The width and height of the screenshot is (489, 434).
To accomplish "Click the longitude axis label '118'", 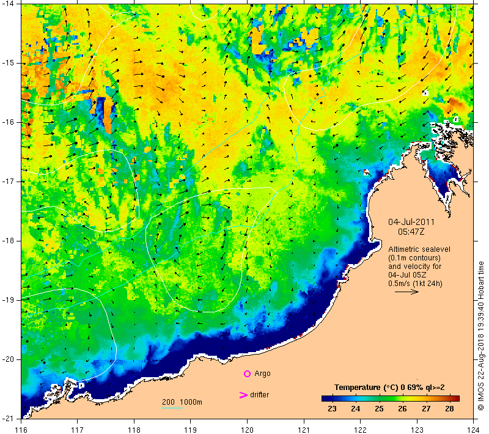I will coord(134,430).
